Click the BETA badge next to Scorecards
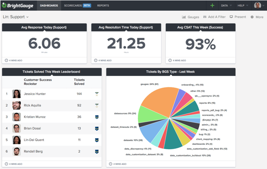The image size is (267, 169). [87, 5]
